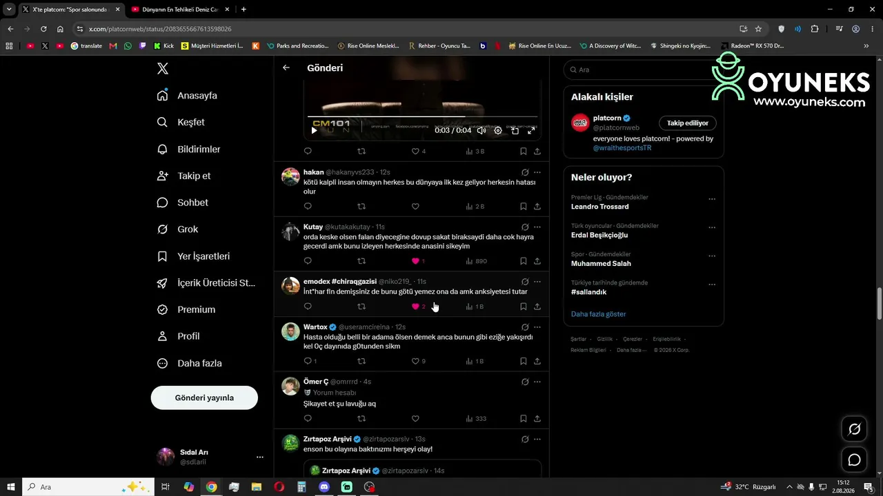Open the Chrome profile icon
Viewport: 883px width, 496px height.
tap(855, 29)
